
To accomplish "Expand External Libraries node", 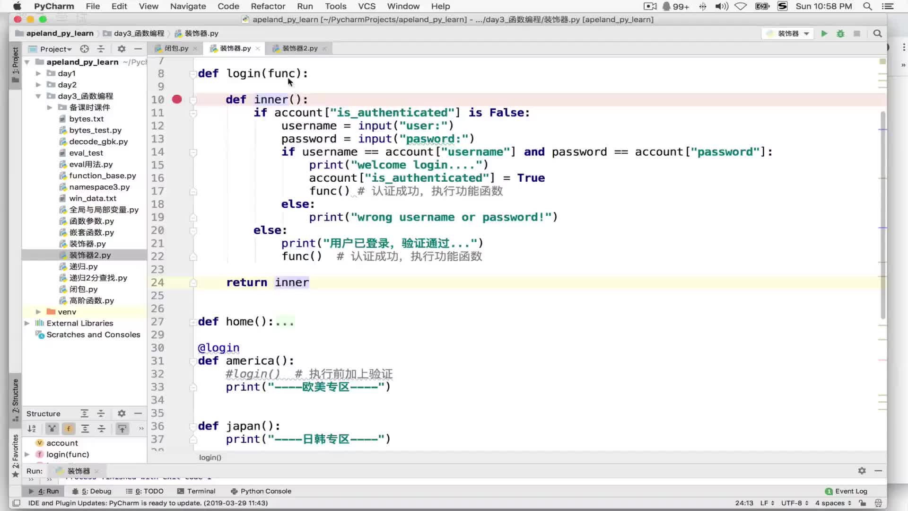I will click(x=27, y=323).
